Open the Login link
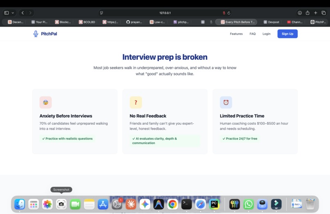 (x=267, y=34)
